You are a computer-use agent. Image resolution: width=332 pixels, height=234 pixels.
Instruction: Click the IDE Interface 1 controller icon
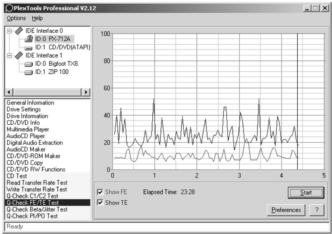coord(19,56)
